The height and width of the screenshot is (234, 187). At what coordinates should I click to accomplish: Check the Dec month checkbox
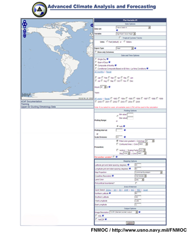[129, 80]
